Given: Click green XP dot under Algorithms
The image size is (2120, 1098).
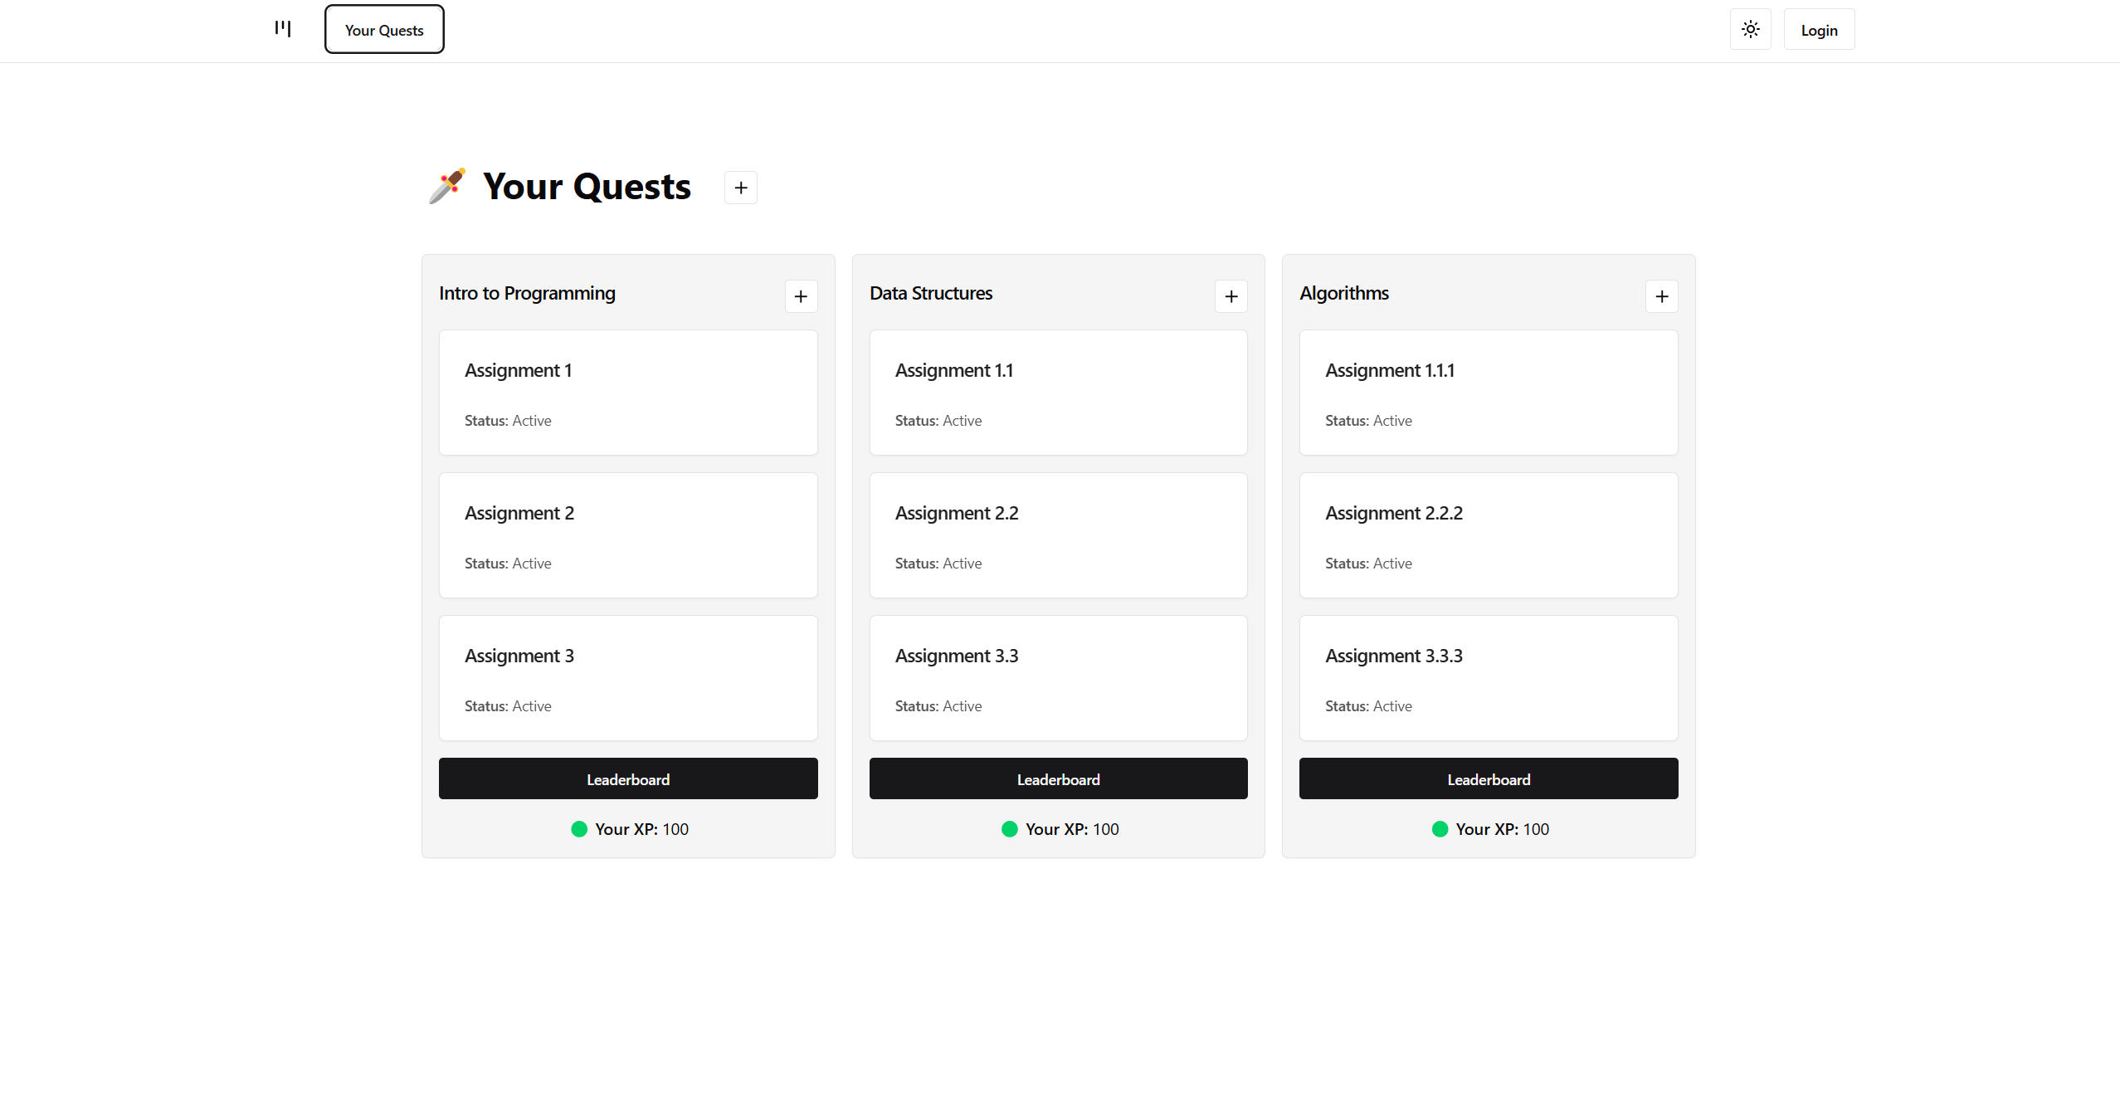Looking at the screenshot, I should point(1440,829).
